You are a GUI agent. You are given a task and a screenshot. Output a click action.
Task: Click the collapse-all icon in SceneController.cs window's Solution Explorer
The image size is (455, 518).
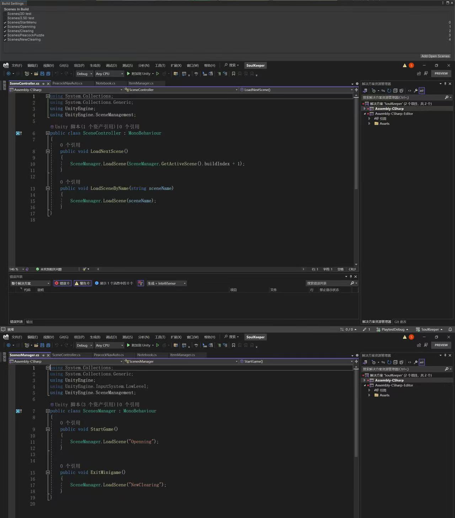point(395,91)
